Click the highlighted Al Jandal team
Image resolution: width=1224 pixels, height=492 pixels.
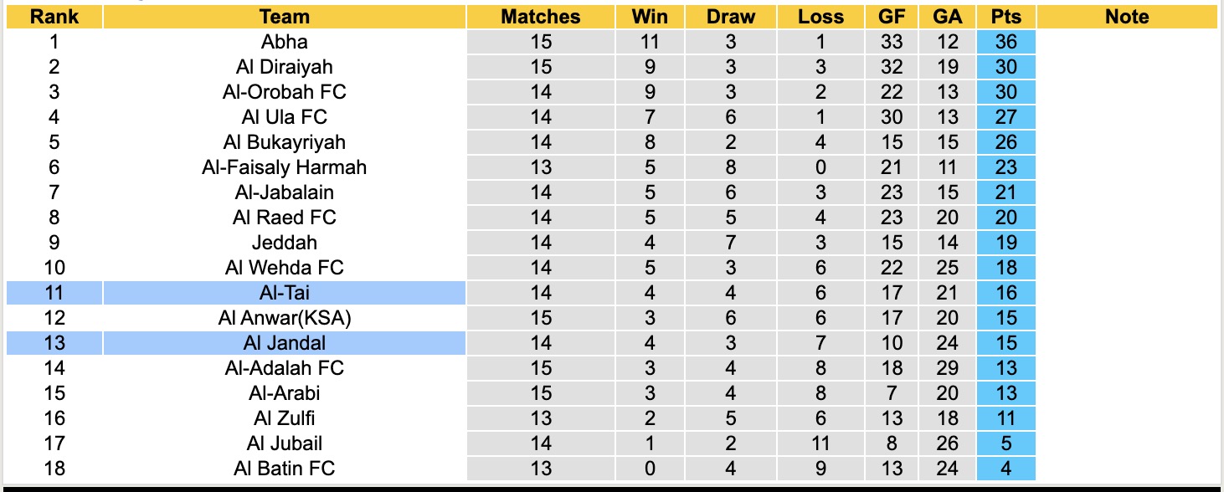tap(284, 343)
